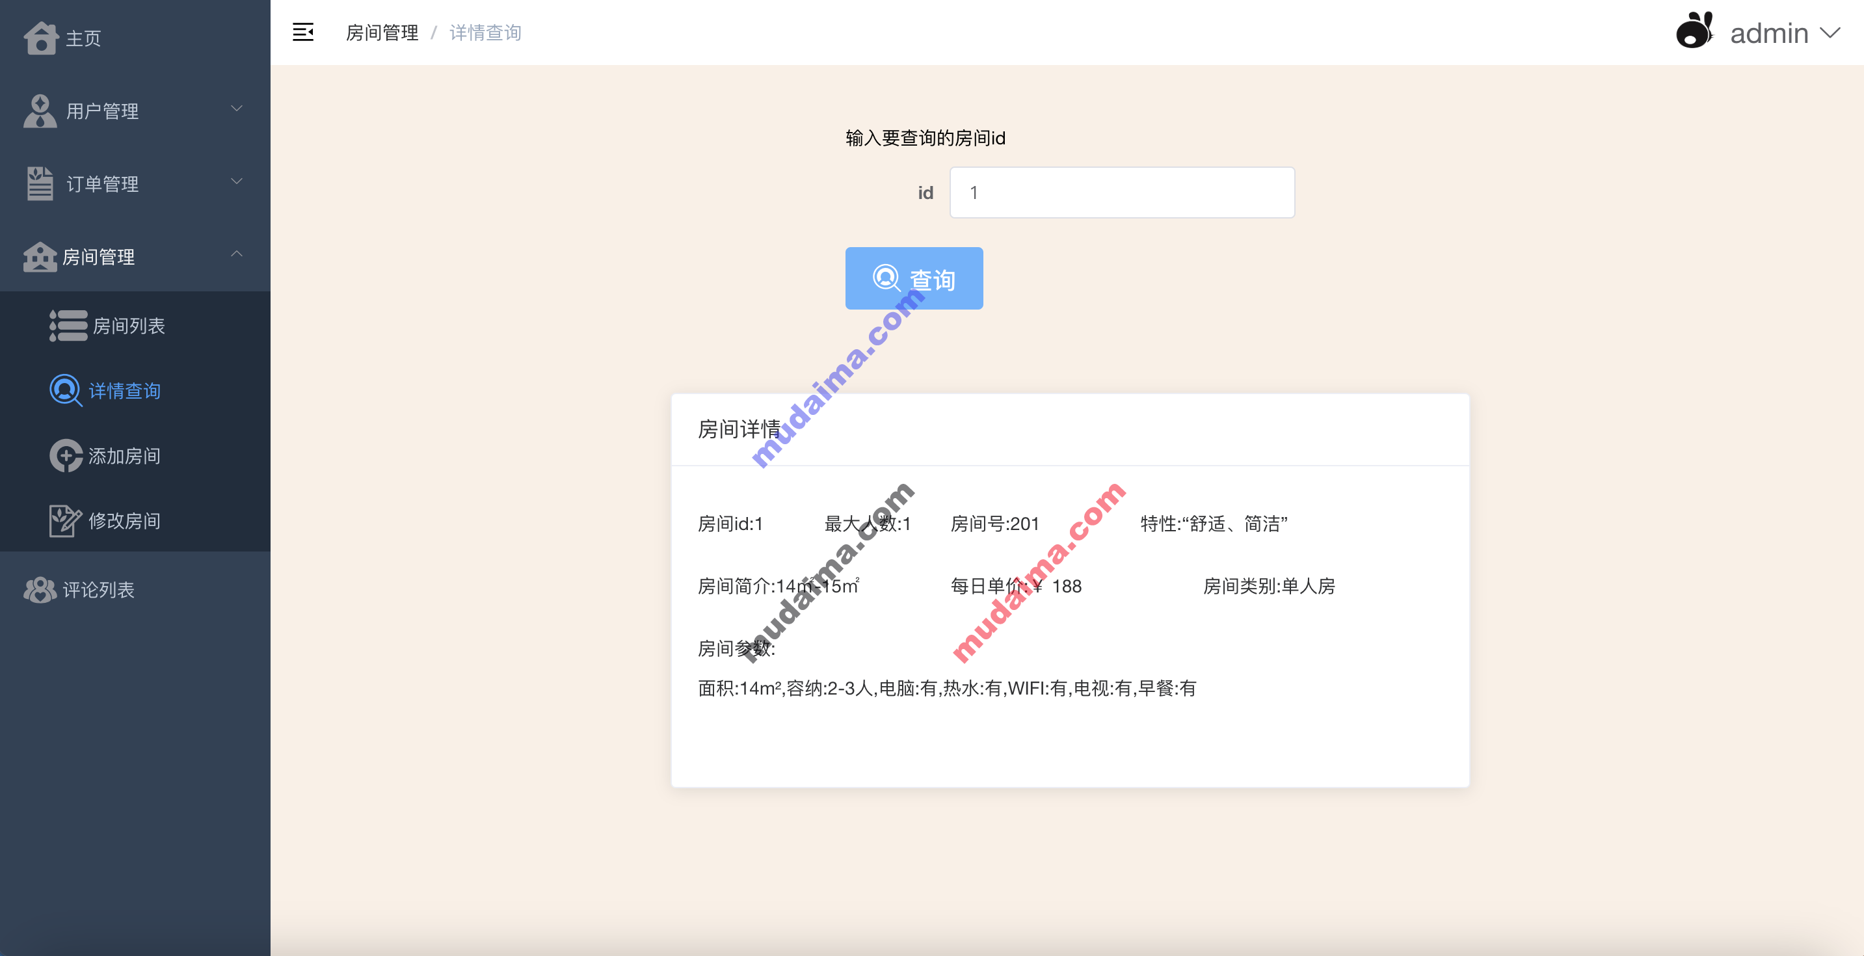
Task: Click text 每日单价:￥188
Action: pyautogui.click(x=1016, y=585)
